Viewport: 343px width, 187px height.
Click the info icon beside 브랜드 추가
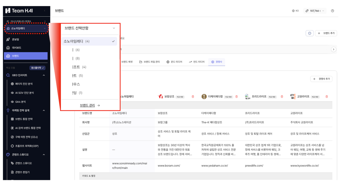click(310, 33)
